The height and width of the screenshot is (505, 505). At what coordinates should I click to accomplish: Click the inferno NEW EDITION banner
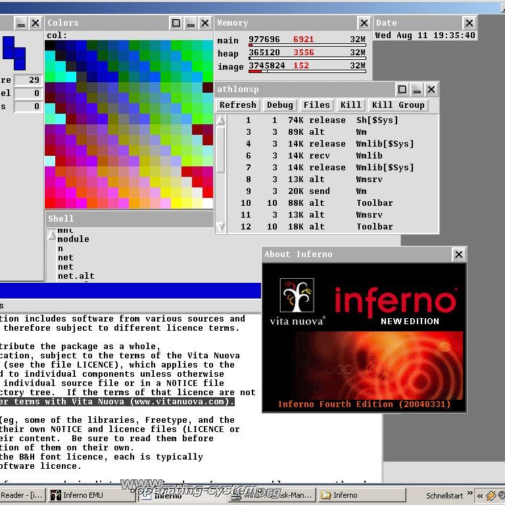pos(395,306)
